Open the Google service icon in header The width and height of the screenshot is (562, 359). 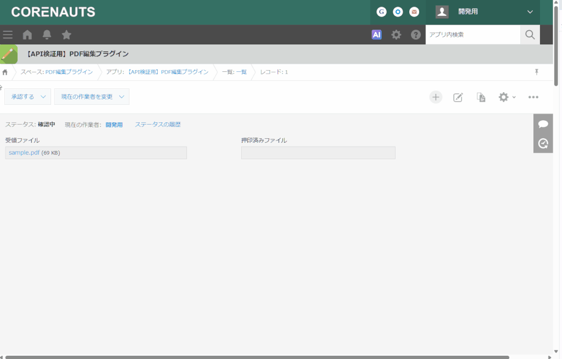(x=381, y=12)
